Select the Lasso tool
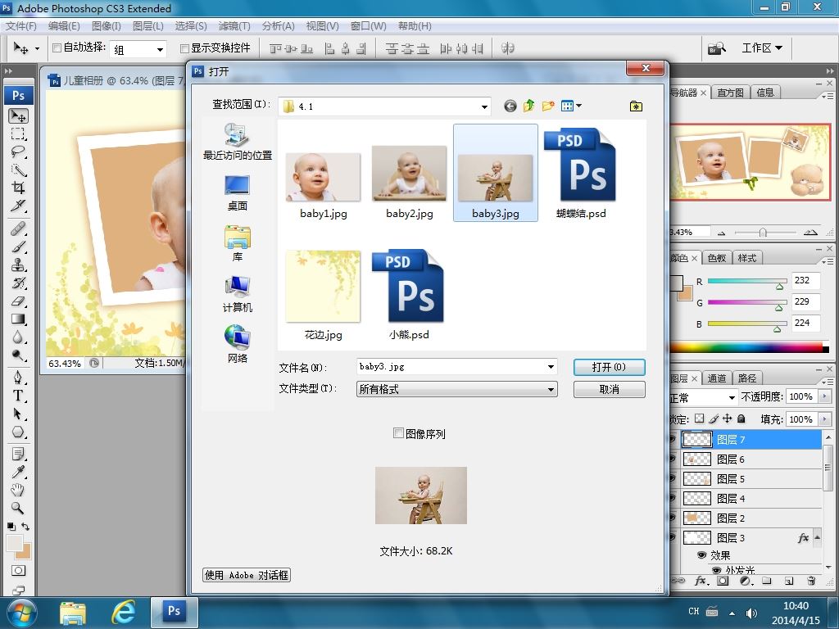Screen dimensions: 839x629 click(x=18, y=152)
